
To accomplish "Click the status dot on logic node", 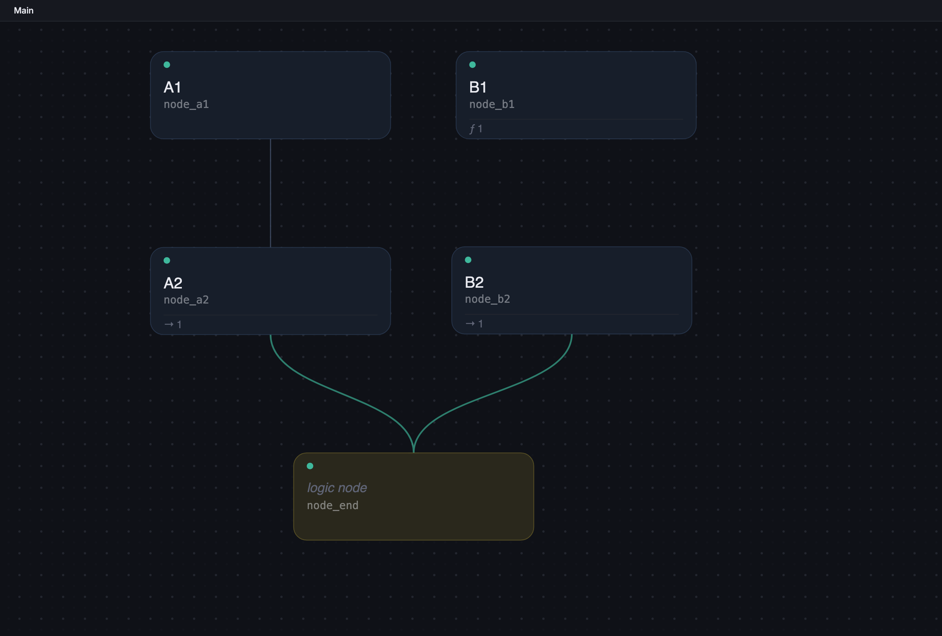I will (x=310, y=466).
